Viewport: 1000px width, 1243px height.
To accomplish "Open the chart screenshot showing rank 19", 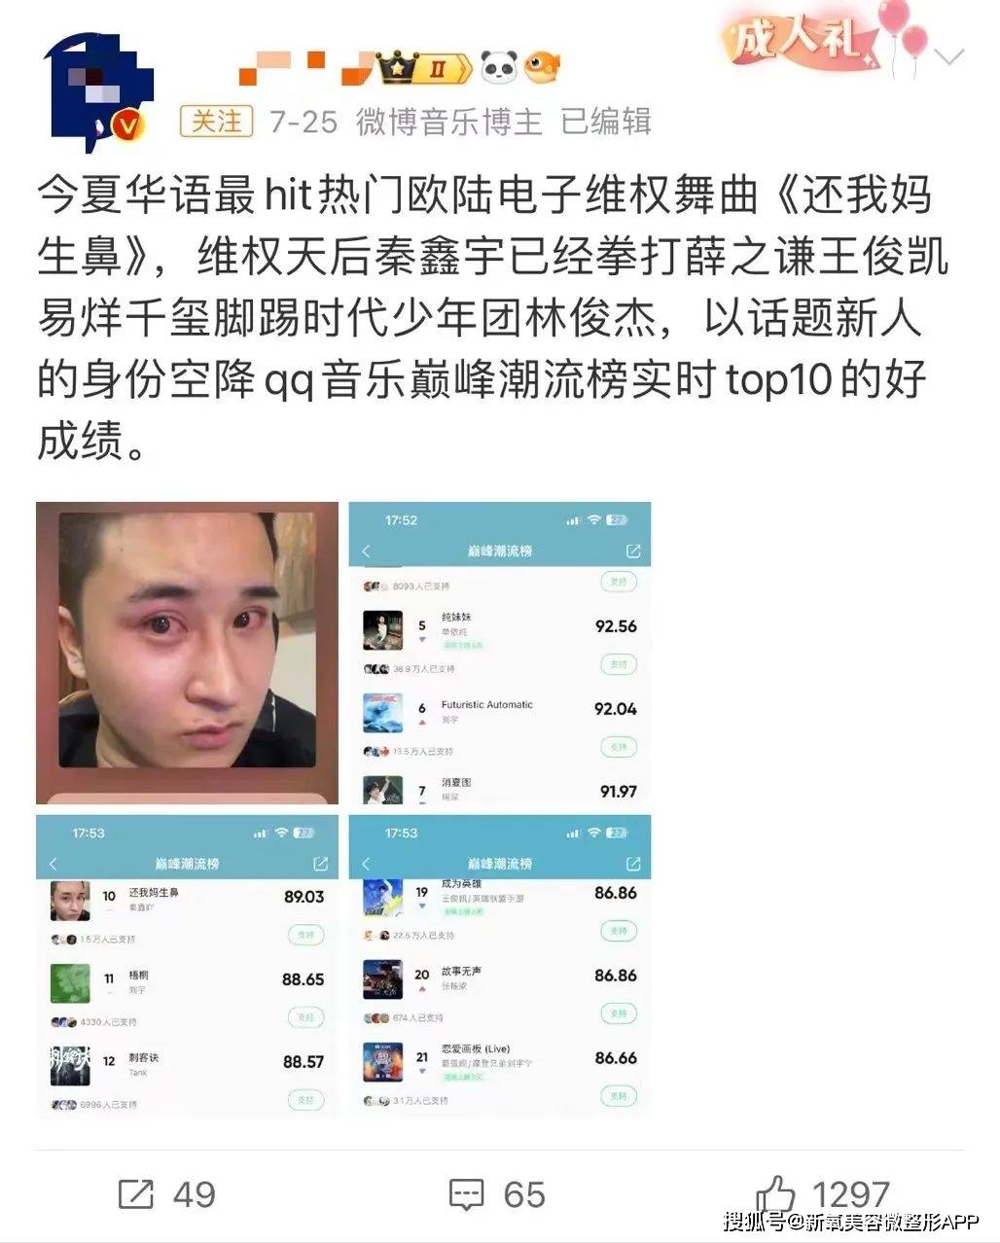I will [500, 966].
